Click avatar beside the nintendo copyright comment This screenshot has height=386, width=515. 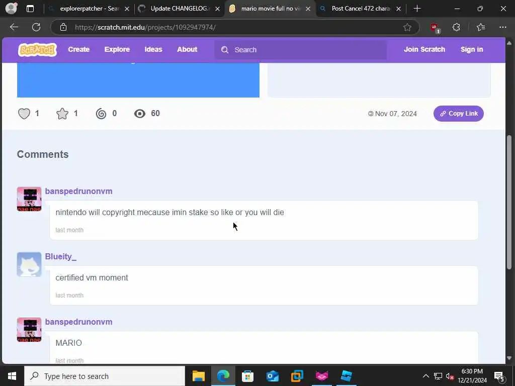tap(29, 199)
